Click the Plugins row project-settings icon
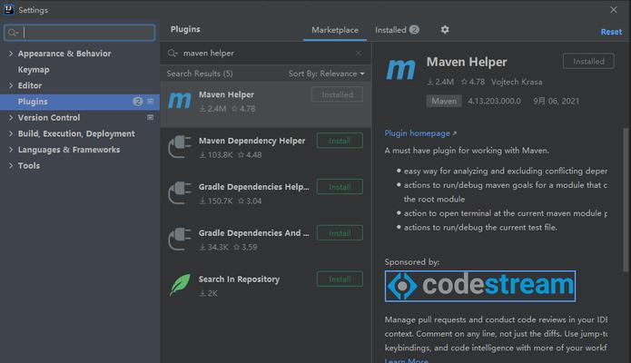The image size is (631, 363). click(150, 102)
